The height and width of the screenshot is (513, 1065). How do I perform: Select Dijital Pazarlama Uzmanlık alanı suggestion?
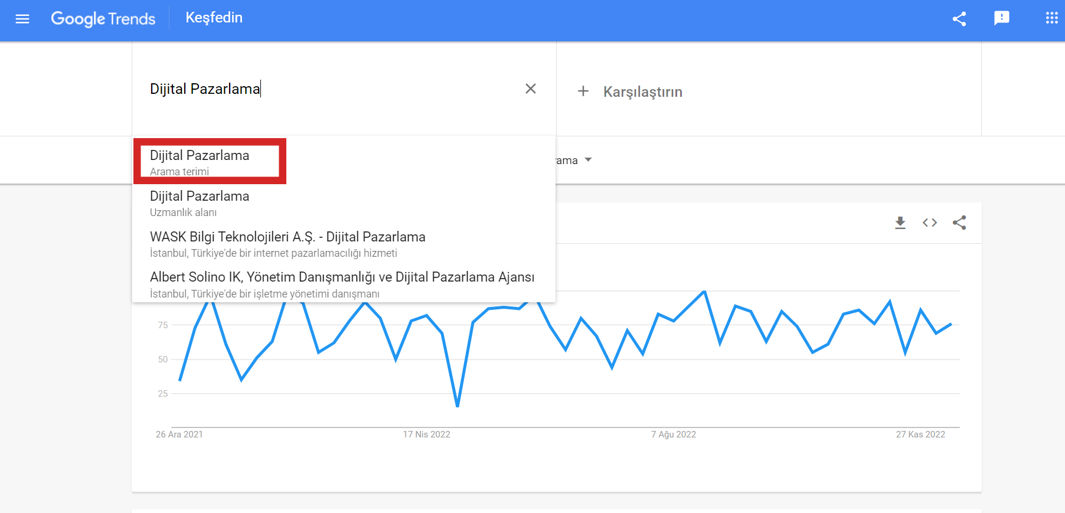tap(344, 202)
